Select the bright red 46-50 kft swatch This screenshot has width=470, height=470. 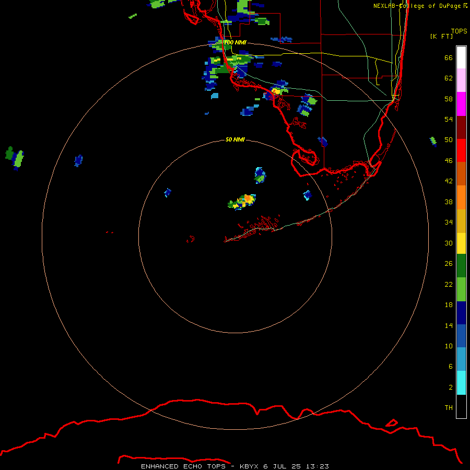[x=461, y=150]
